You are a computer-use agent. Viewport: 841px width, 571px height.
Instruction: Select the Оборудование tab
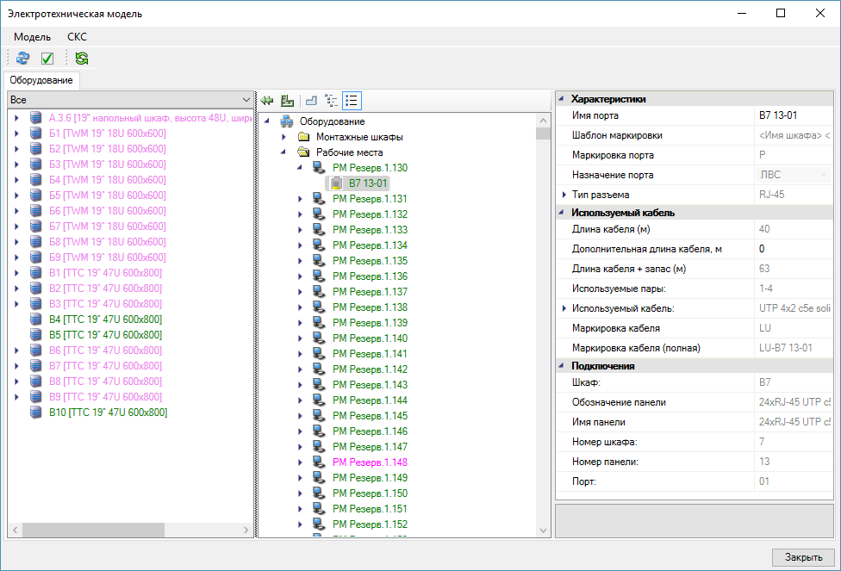(x=41, y=80)
